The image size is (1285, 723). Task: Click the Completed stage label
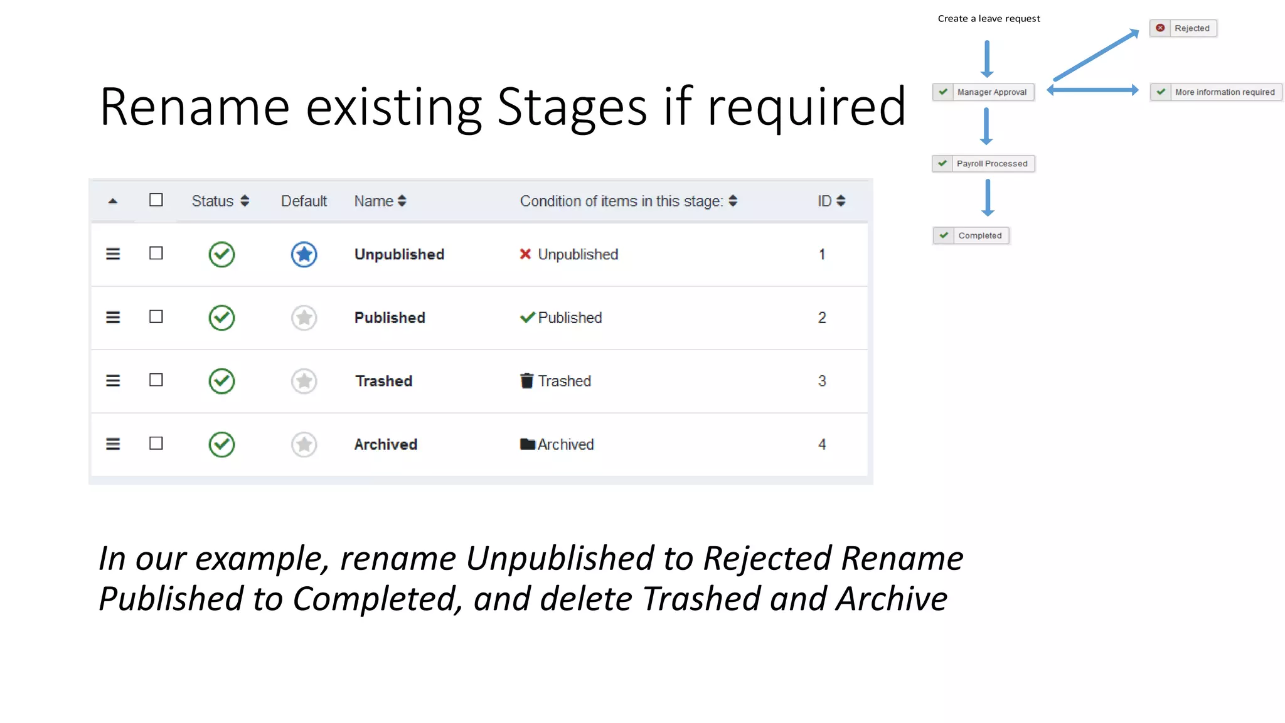(x=980, y=235)
